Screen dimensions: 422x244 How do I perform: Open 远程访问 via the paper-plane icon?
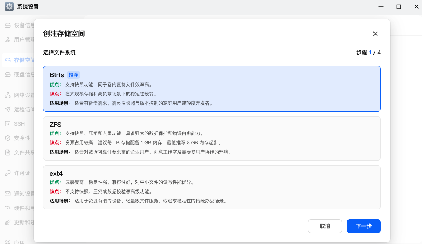9,109
